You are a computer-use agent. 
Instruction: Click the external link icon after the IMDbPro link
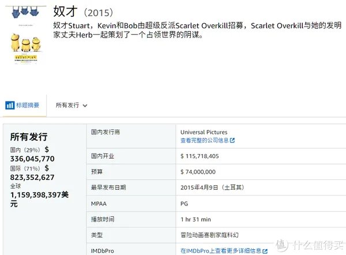[265, 251]
